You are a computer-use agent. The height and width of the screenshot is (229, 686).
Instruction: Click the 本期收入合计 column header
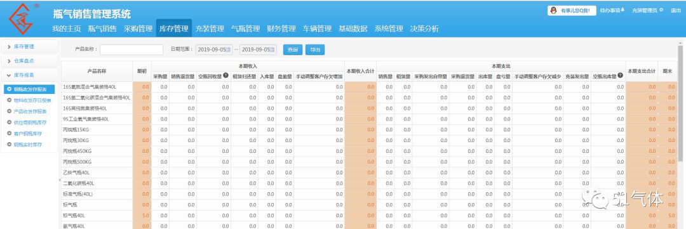[360, 71]
